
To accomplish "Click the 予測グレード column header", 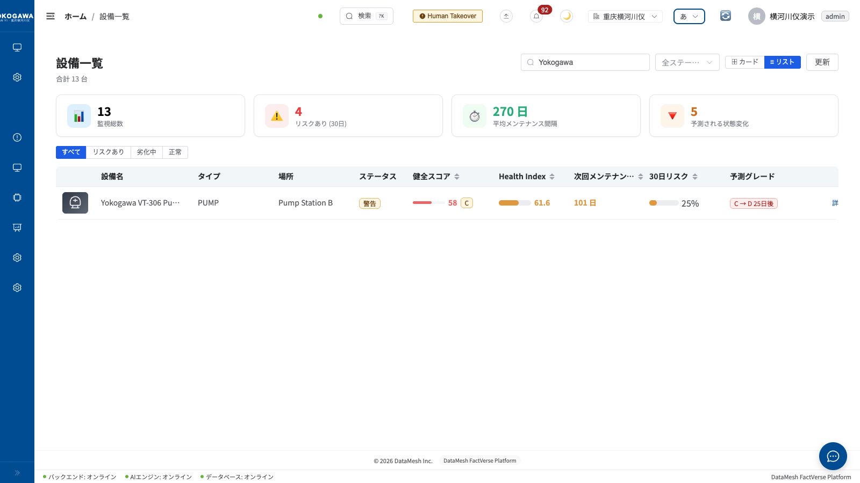I will (752, 177).
